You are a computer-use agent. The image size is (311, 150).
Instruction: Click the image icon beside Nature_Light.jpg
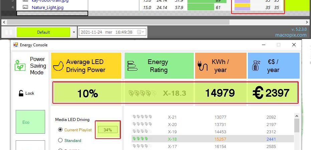pyautogui.click(x=26, y=7)
